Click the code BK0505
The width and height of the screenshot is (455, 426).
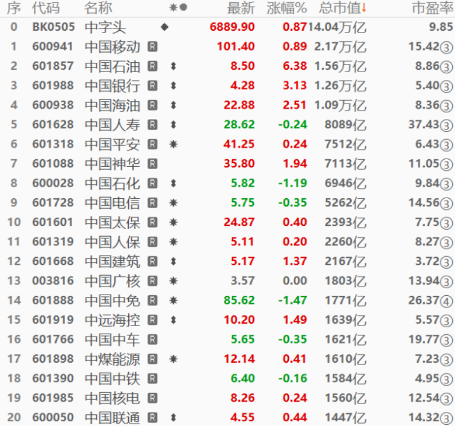click(x=54, y=27)
